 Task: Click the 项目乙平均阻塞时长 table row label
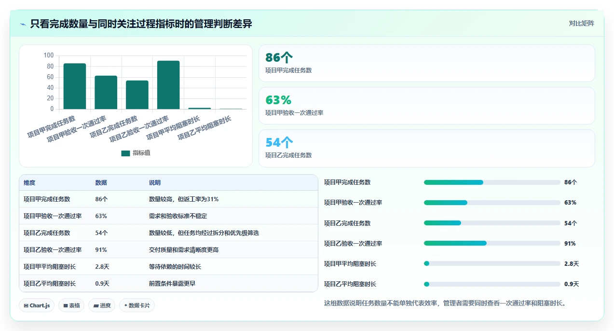pos(50,284)
